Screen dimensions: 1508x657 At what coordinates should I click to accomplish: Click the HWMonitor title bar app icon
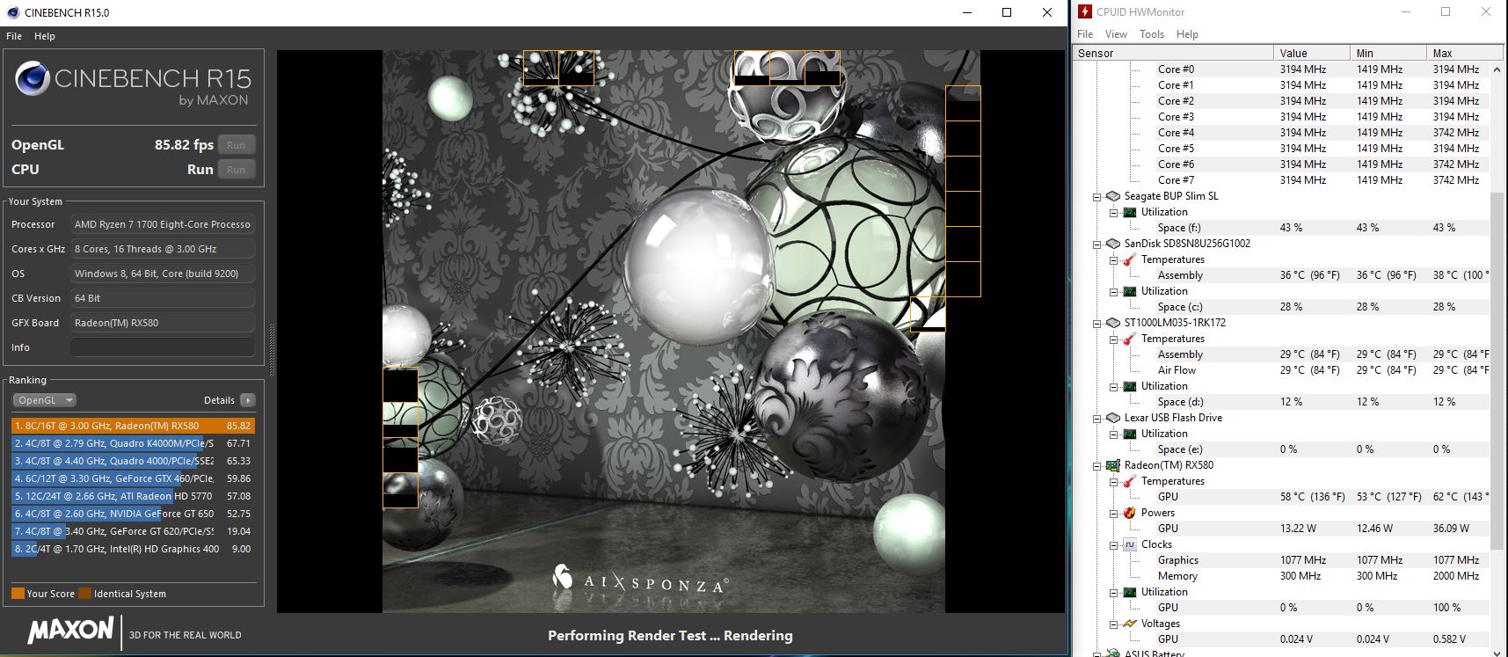[1083, 12]
